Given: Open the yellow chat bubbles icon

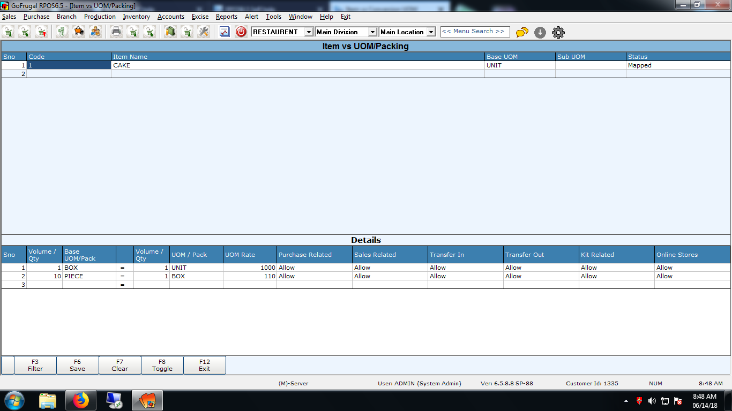Looking at the screenshot, I should tap(522, 33).
